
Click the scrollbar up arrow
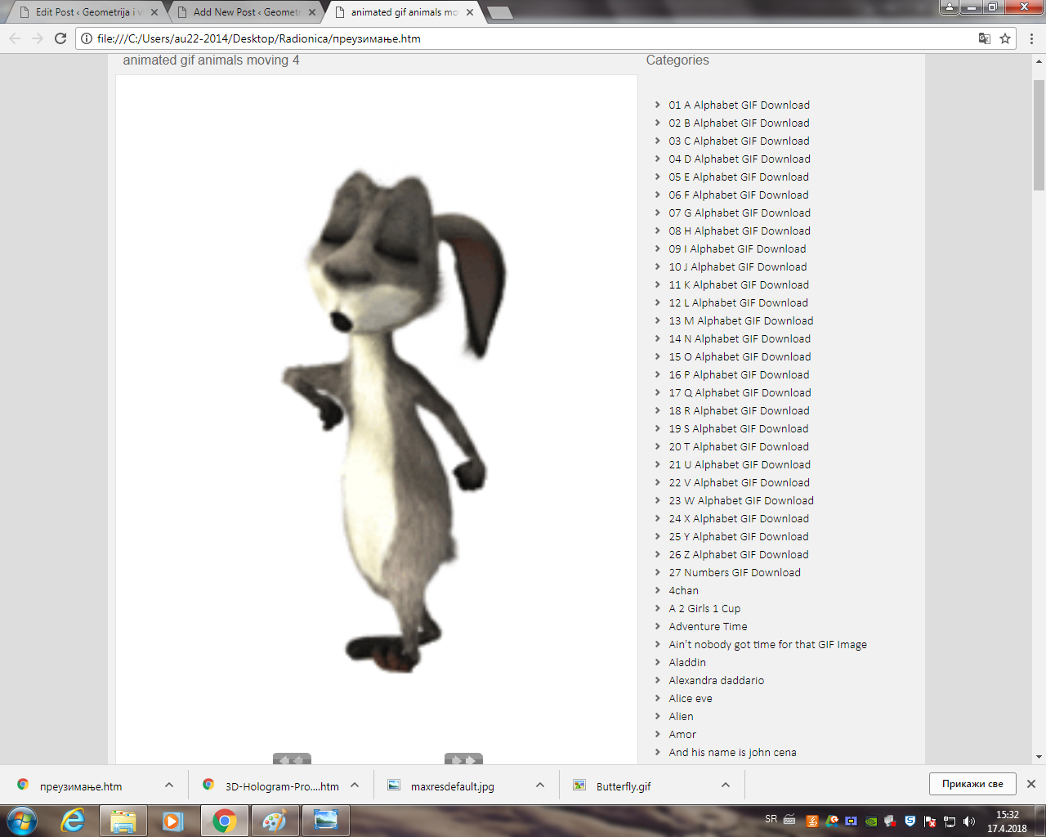(1039, 61)
